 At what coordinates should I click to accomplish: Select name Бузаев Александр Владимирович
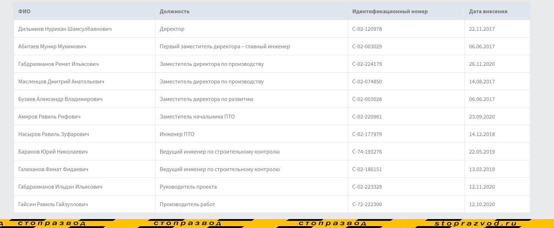point(60,99)
